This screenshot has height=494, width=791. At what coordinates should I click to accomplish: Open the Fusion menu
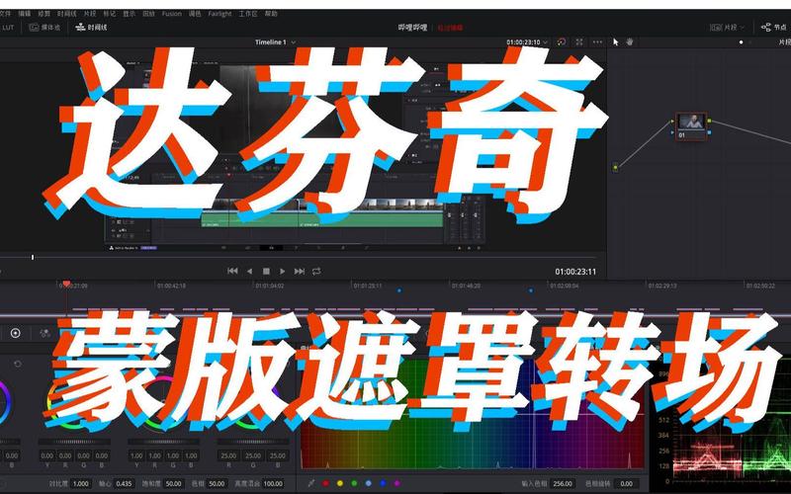[x=171, y=14]
